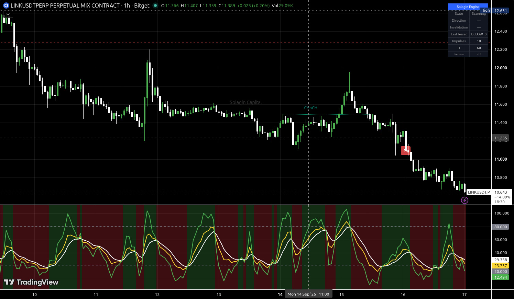Open the TradingView logo link
This screenshot has height=299, width=514.
(x=31, y=282)
